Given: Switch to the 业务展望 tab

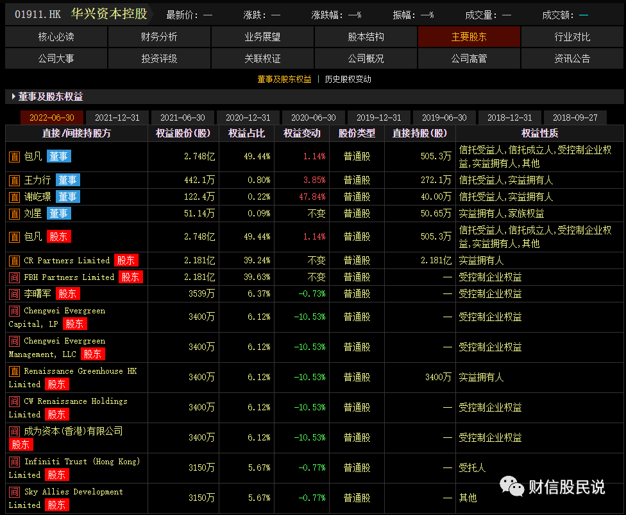Looking at the screenshot, I should [262, 37].
